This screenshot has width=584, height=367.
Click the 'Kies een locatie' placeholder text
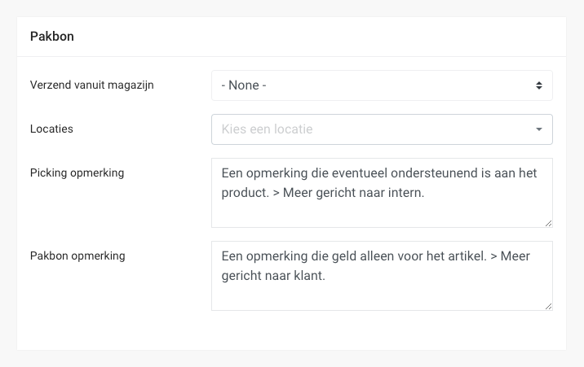click(x=267, y=129)
